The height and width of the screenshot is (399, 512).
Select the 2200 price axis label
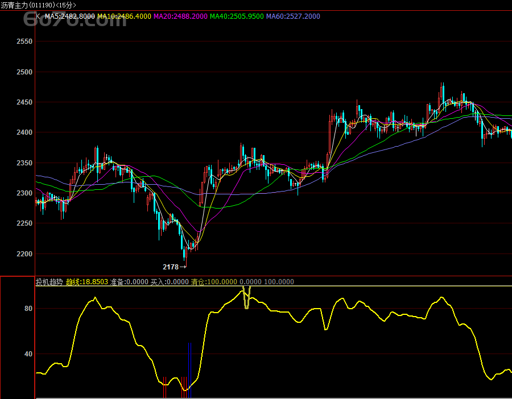click(24, 254)
